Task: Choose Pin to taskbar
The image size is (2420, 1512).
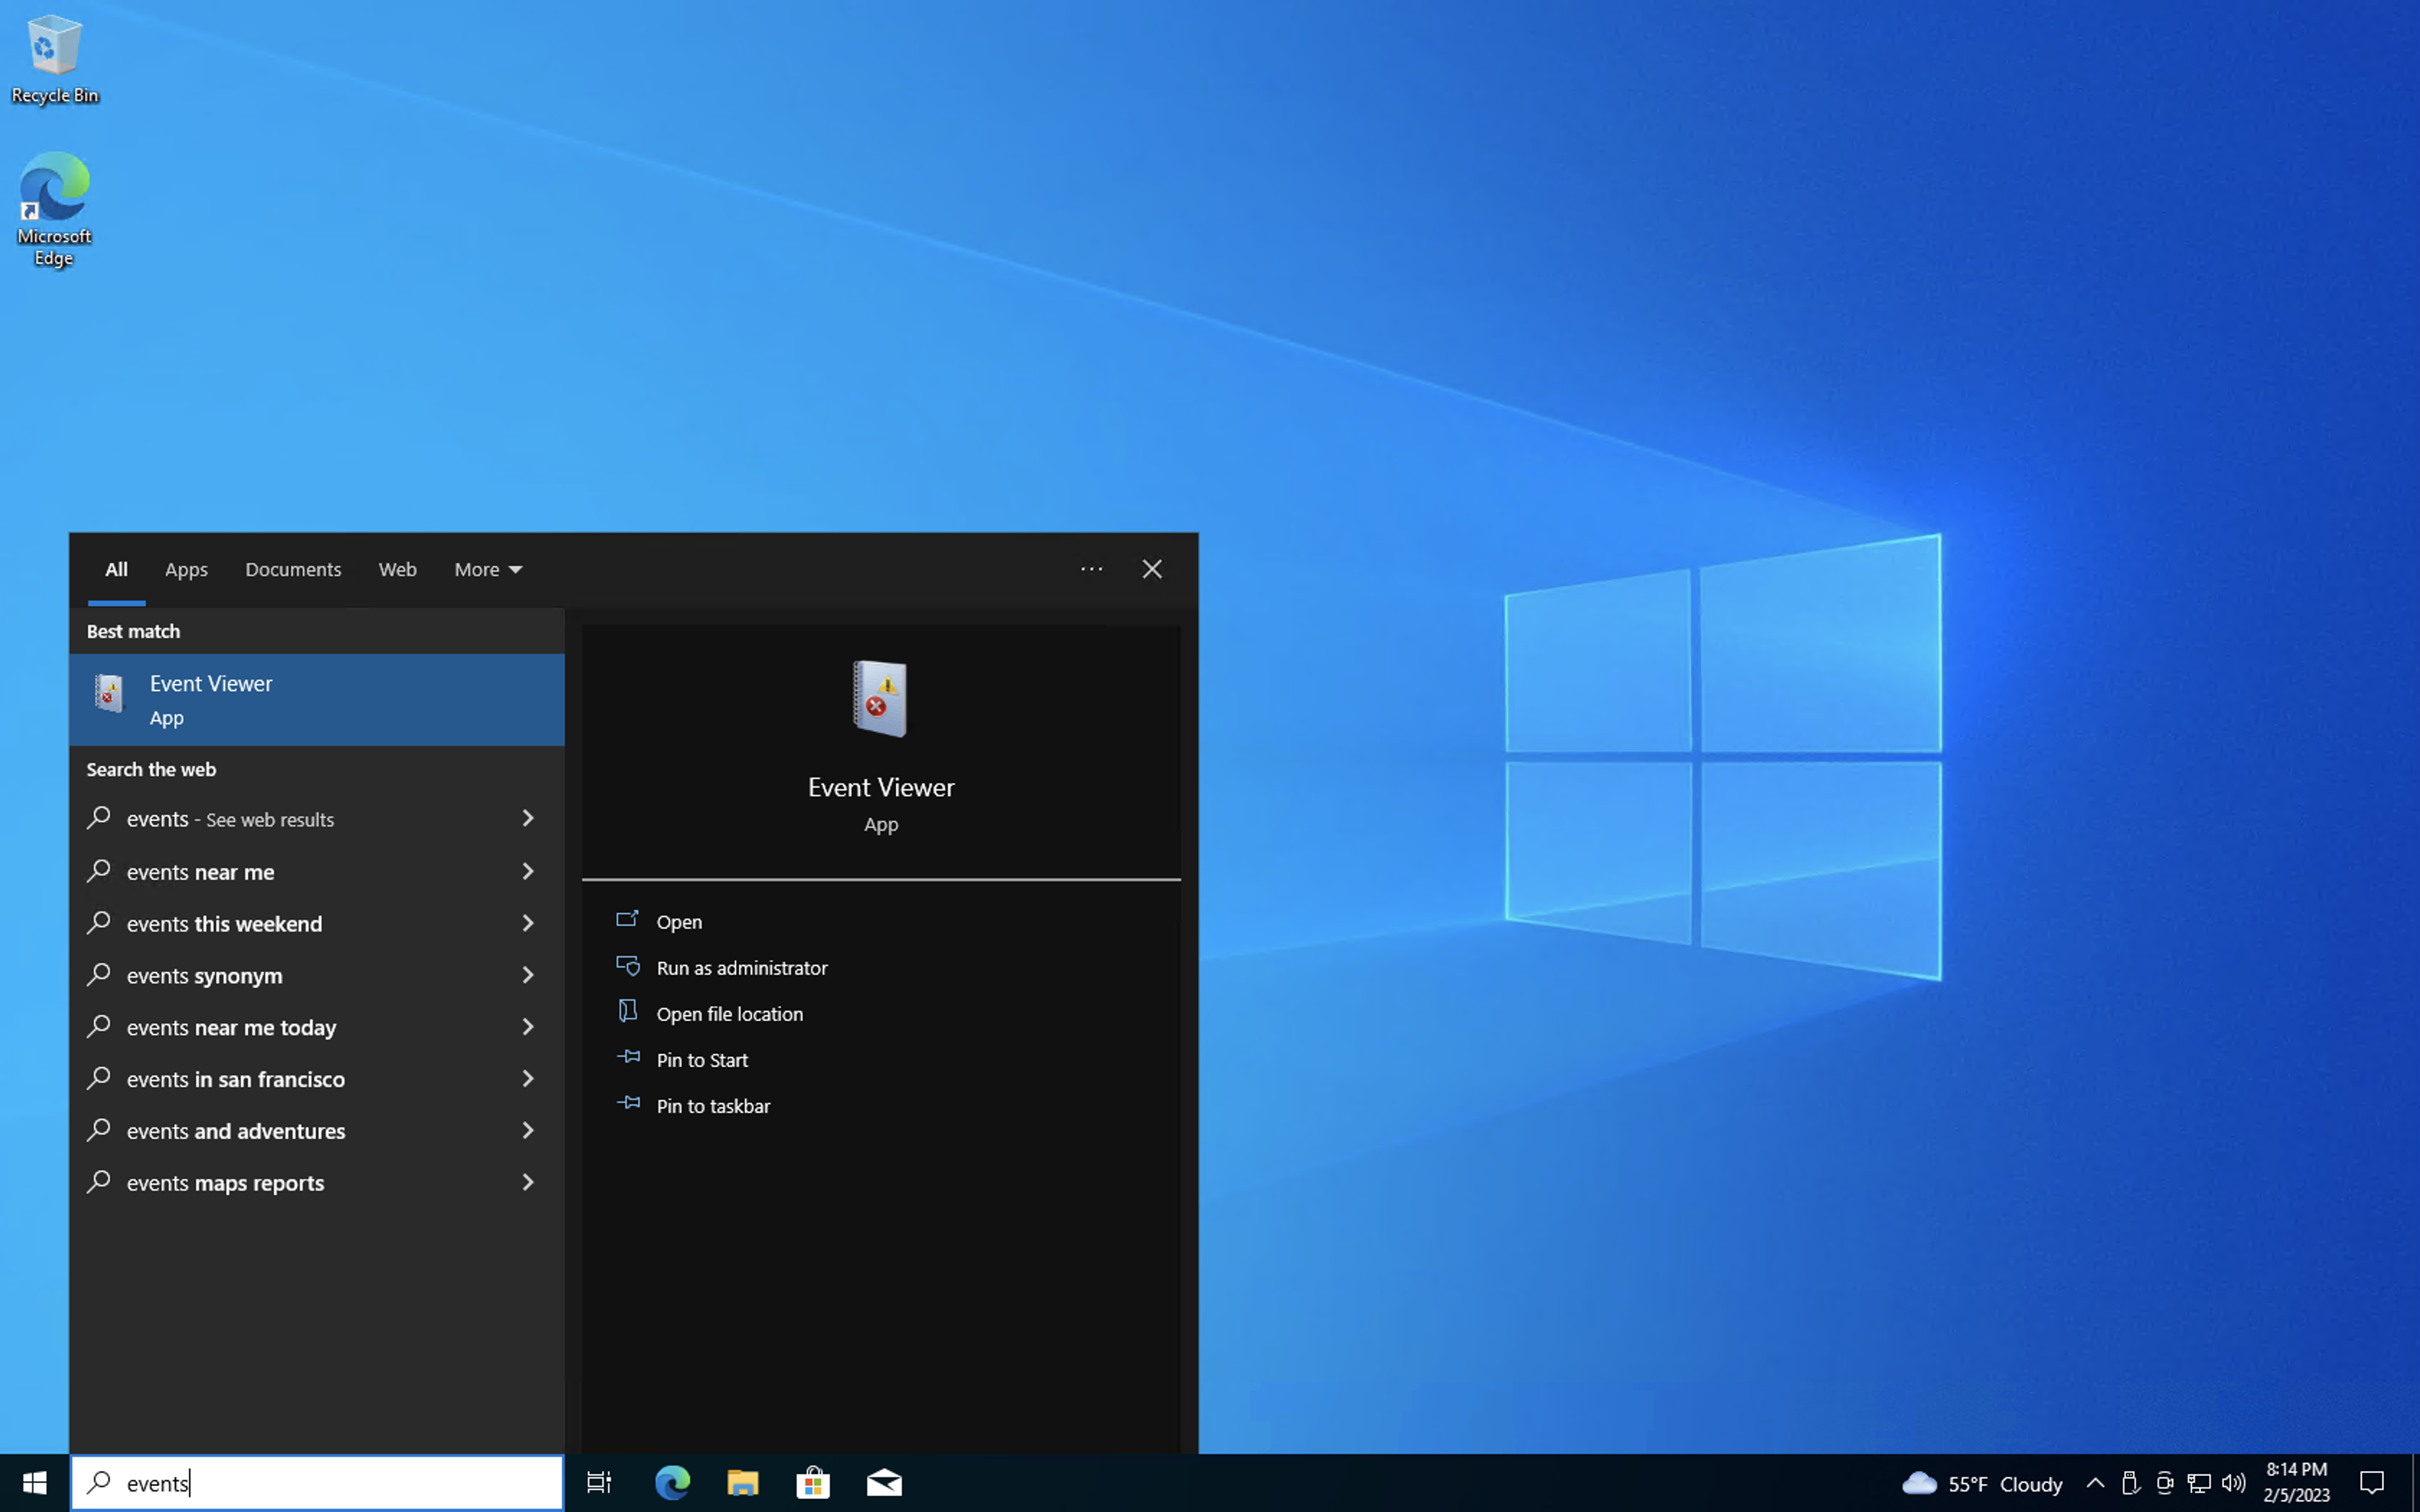Action: tap(713, 1106)
